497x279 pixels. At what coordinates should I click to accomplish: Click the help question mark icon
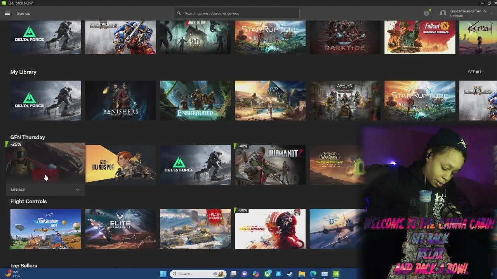(426, 13)
